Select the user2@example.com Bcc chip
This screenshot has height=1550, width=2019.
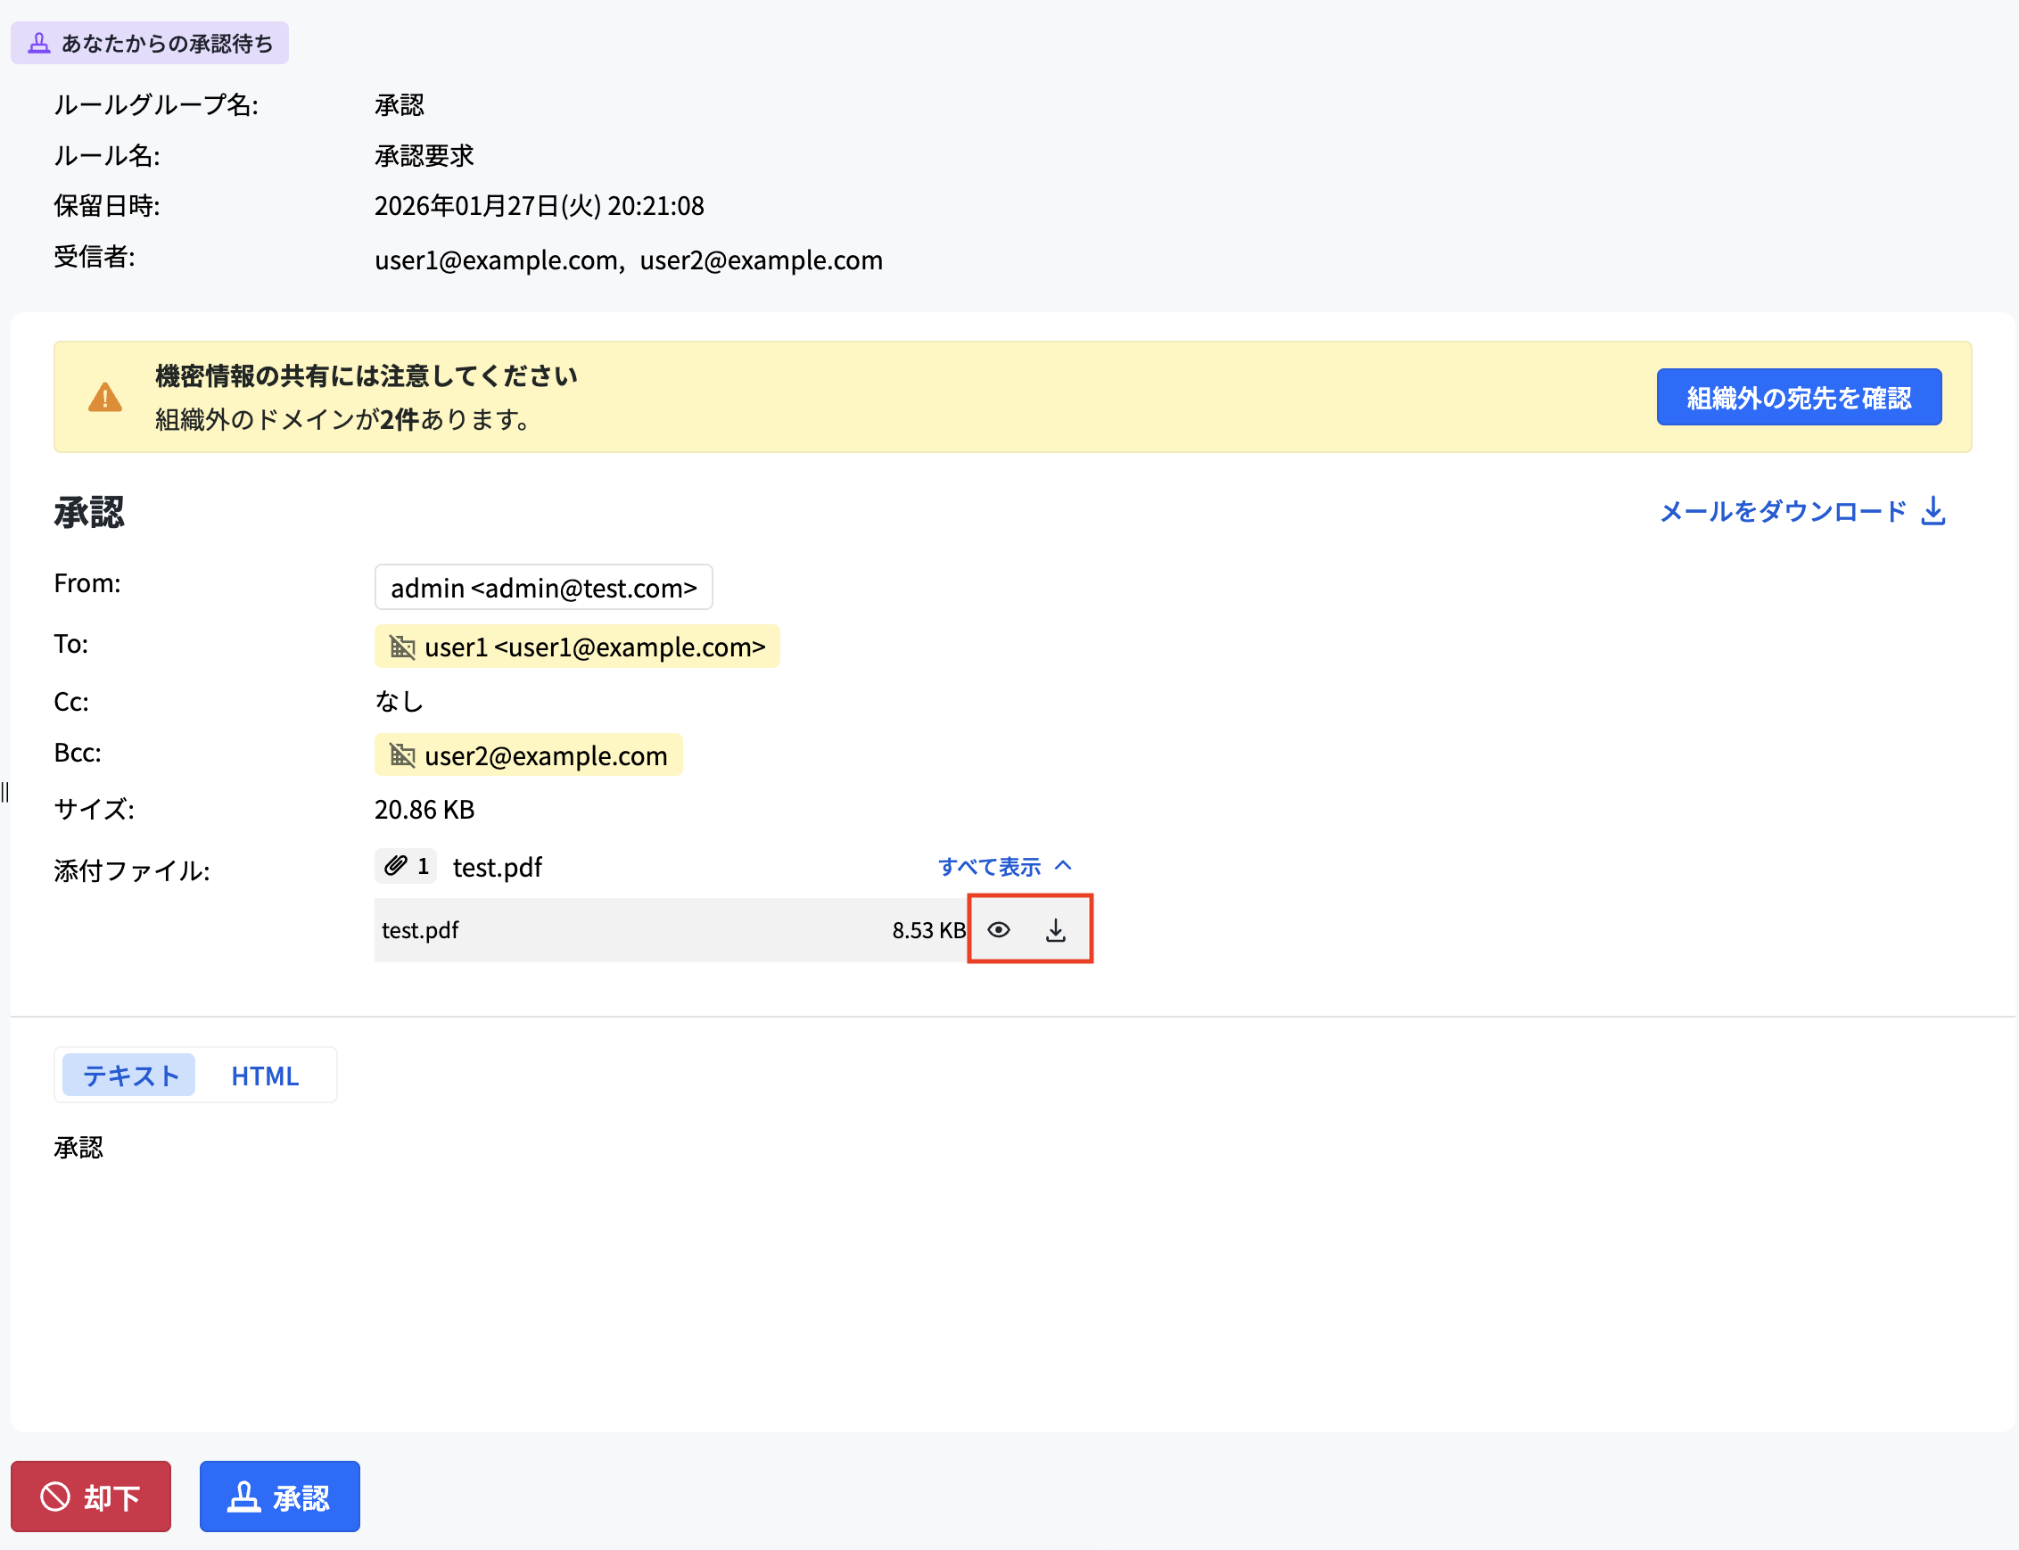(529, 754)
